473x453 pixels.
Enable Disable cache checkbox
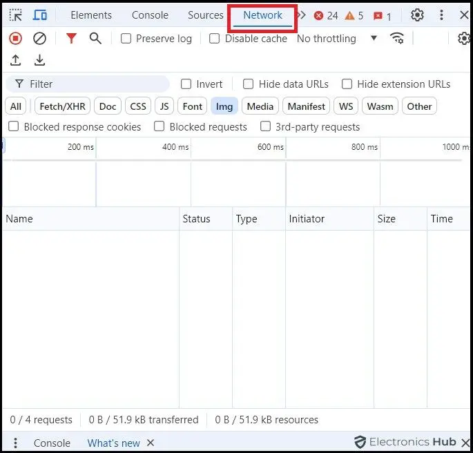point(214,39)
